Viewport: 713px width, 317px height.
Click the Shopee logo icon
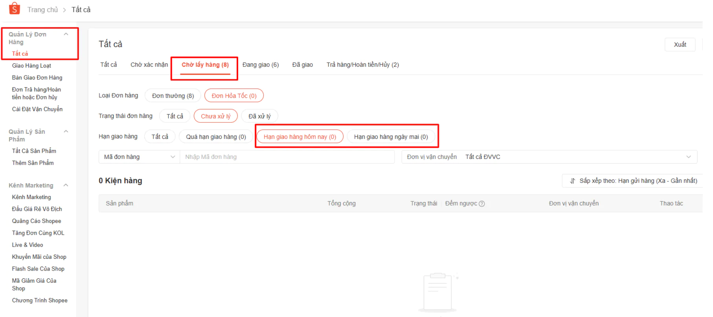click(14, 9)
